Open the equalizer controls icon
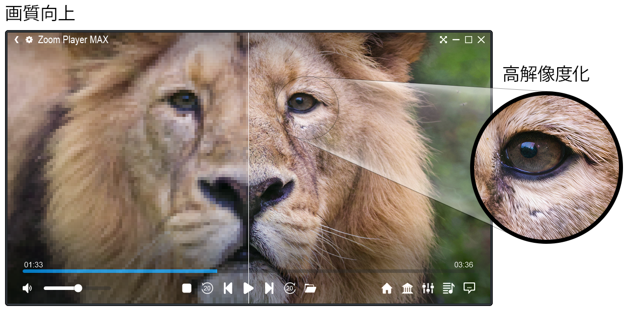Viewport: 628px width, 311px height. click(x=428, y=288)
